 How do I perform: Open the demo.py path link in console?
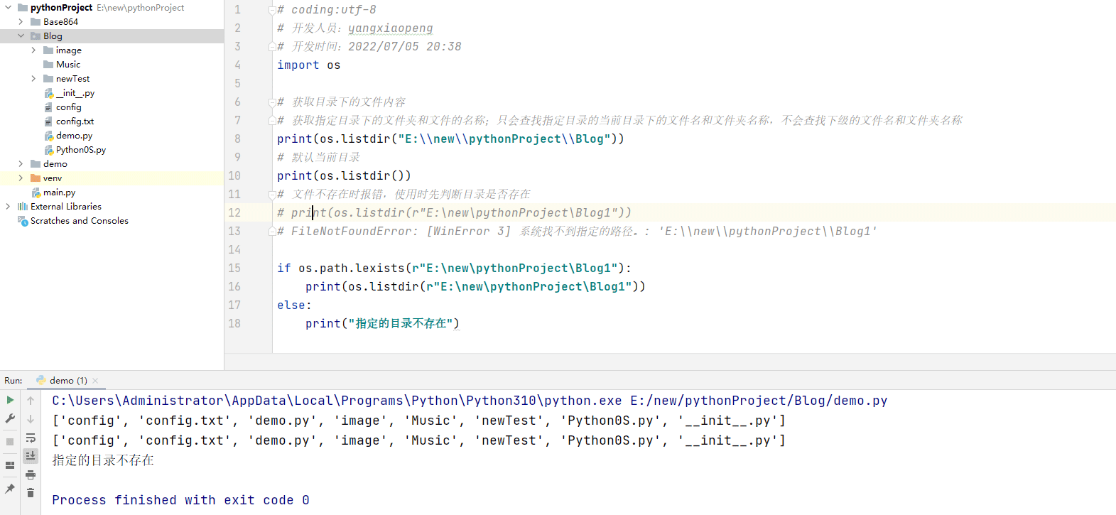point(759,401)
